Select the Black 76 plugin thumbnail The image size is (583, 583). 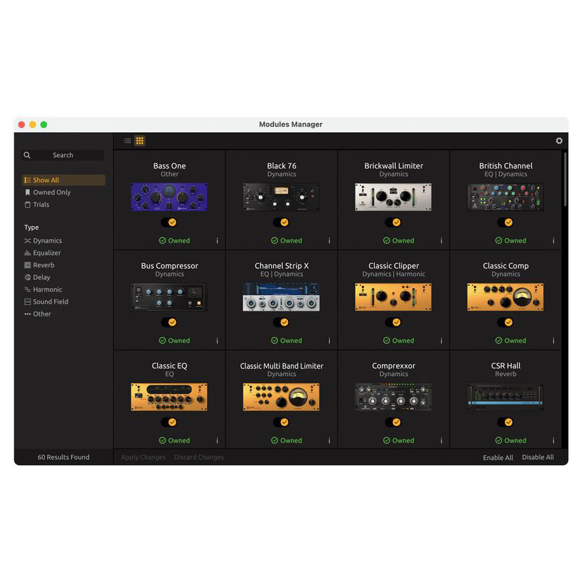pos(281,197)
